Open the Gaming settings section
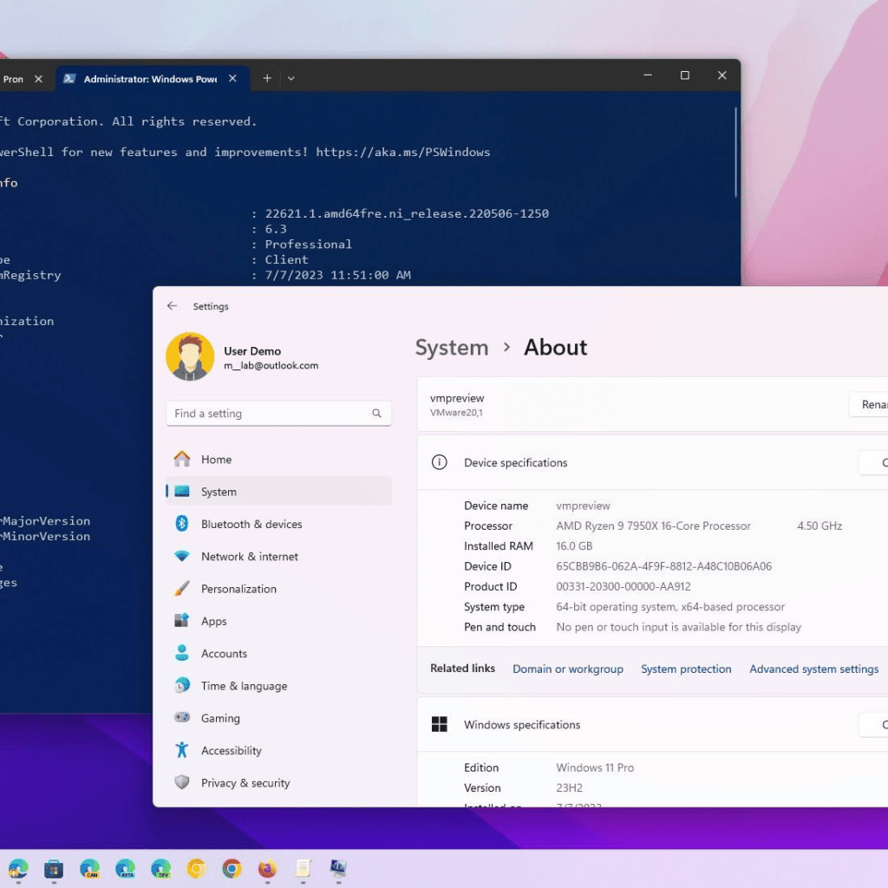 219,718
